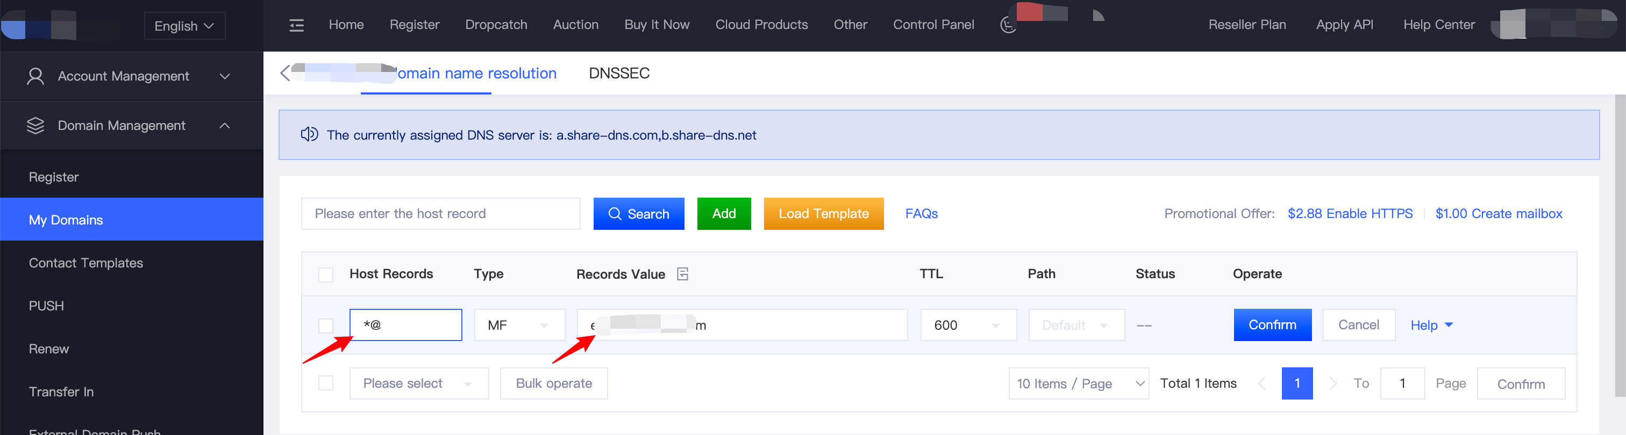The height and width of the screenshot is (435, 1626).
Task: Click the blue Confirm button in the record row
Action: click(x=1273, y=325)
